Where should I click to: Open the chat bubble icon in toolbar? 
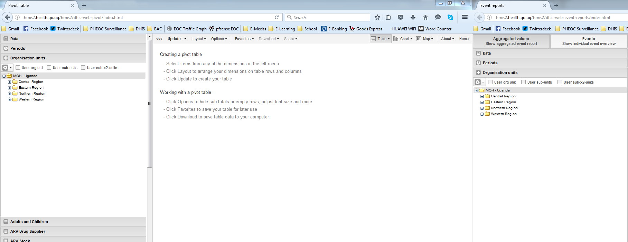click(438, 17)
